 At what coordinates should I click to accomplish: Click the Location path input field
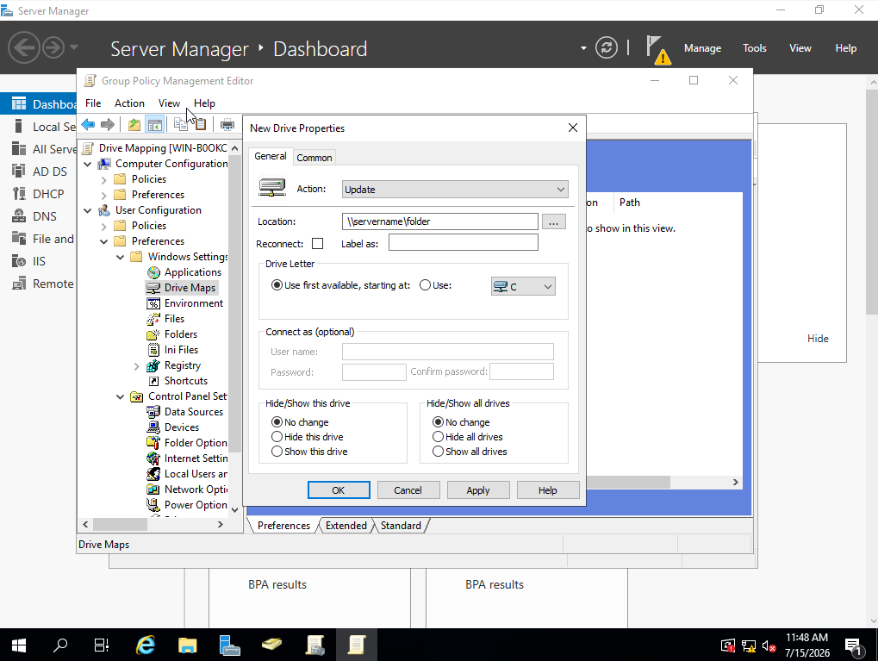439,221
